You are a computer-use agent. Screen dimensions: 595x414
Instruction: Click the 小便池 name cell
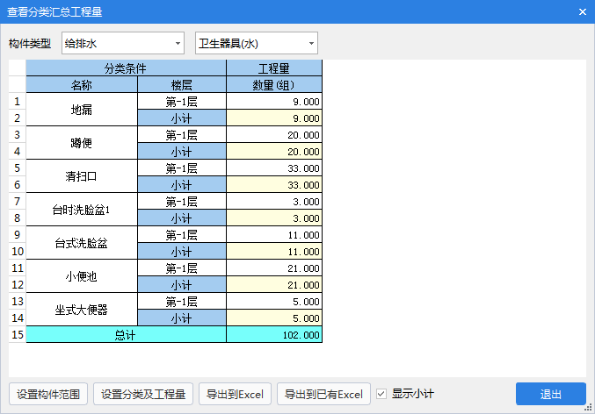(82, 276)
